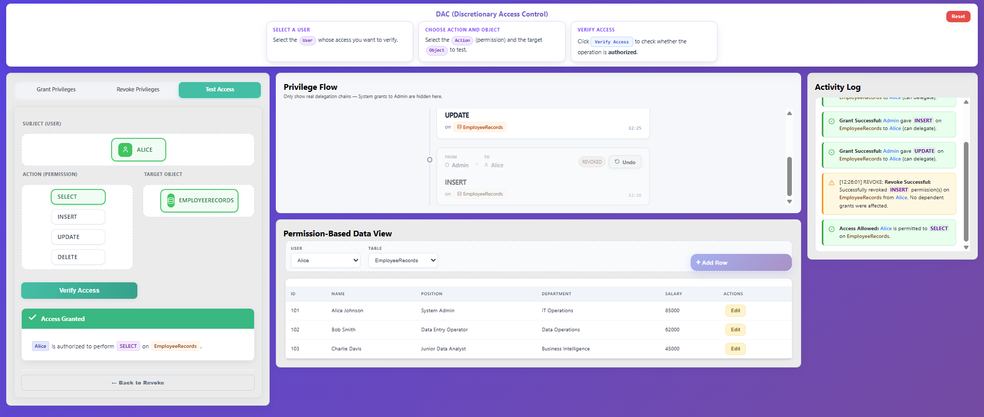The width and height of the screenshot is (984, 417).
Task: Click the timeline node circle beside revoked grant
Action: [x=430, y=160]
